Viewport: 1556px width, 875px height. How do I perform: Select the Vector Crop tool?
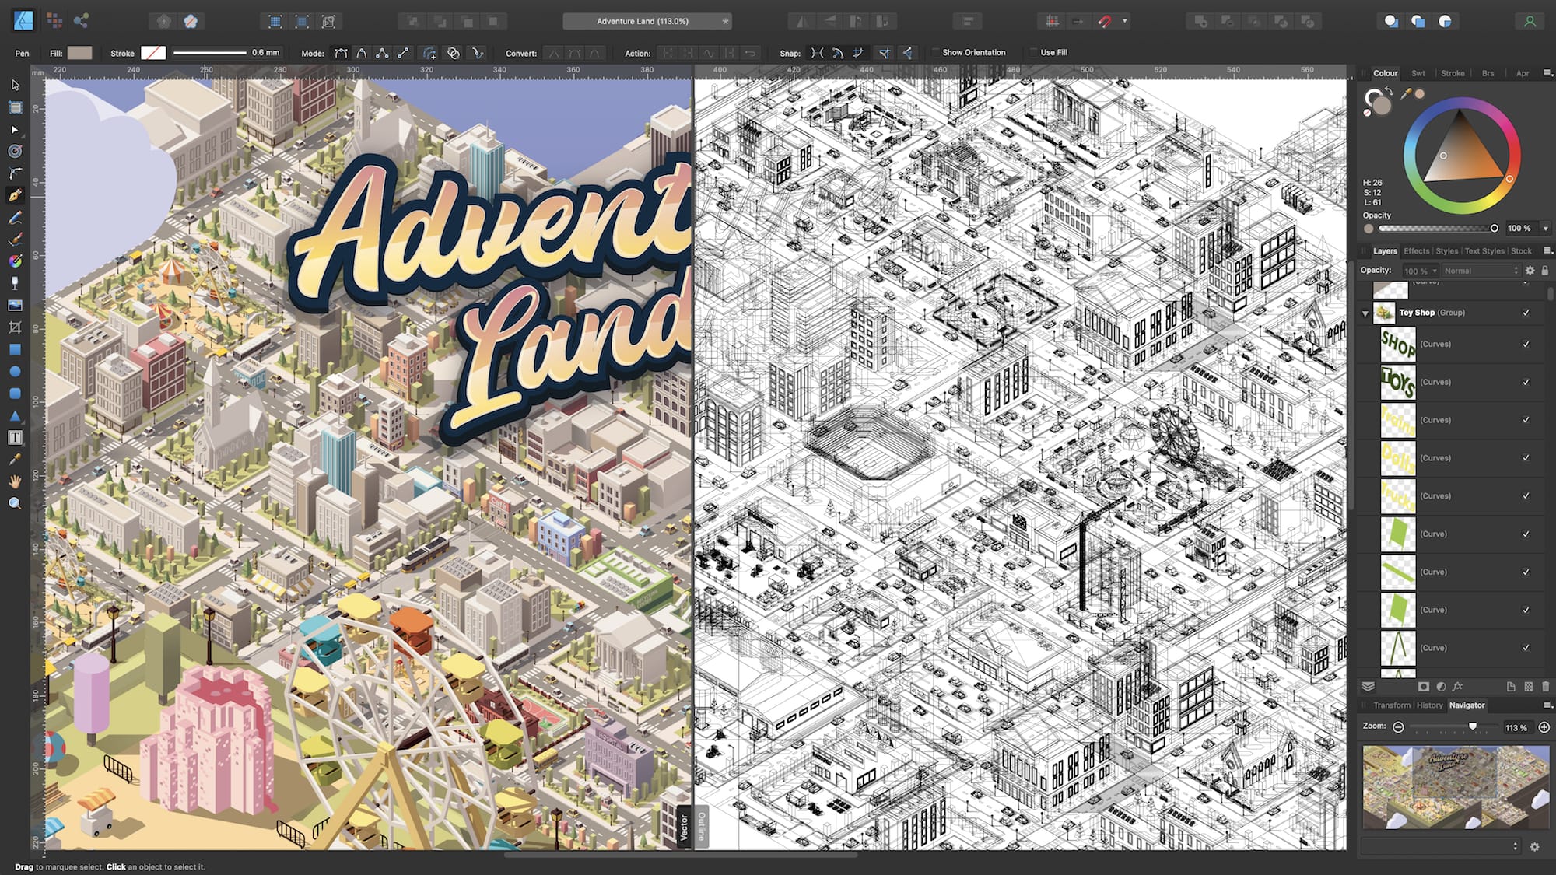click(15, 327)
